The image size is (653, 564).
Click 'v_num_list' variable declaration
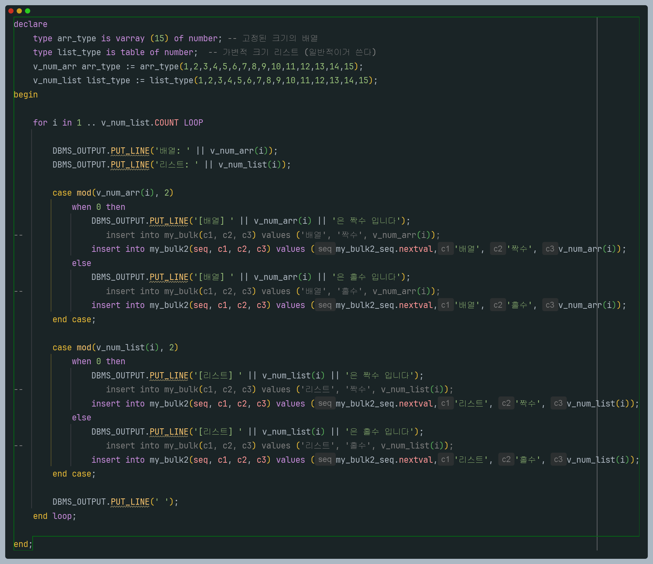[57, 80]
